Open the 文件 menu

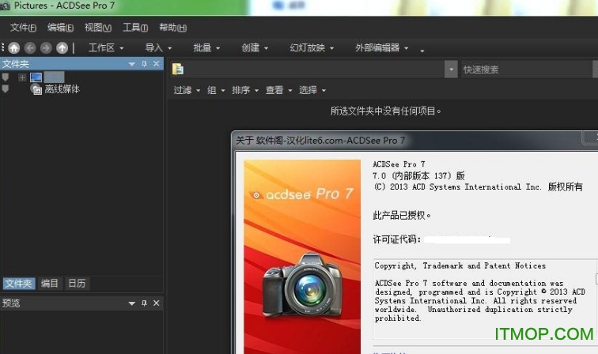click(24, 28)
